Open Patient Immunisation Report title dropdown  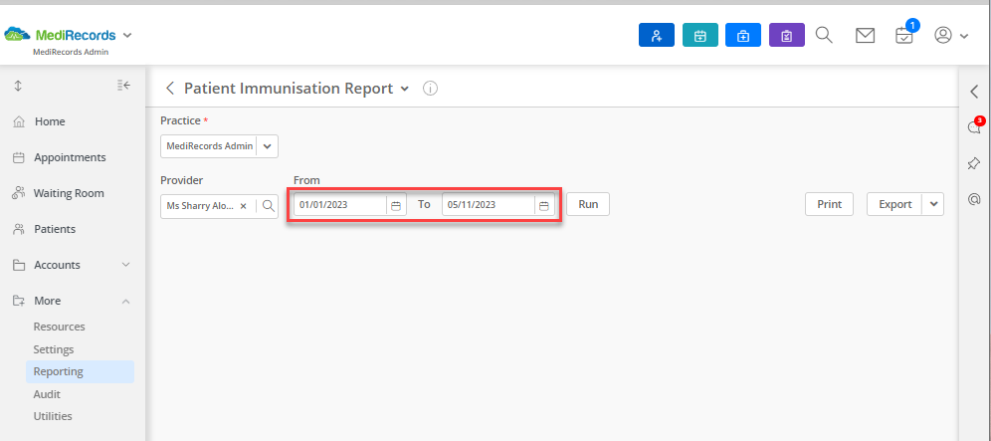click(405, 90)
